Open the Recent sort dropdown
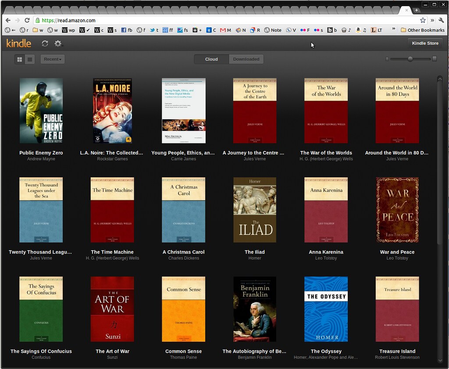This screenshot has width=449, height=369. (52, 59)
